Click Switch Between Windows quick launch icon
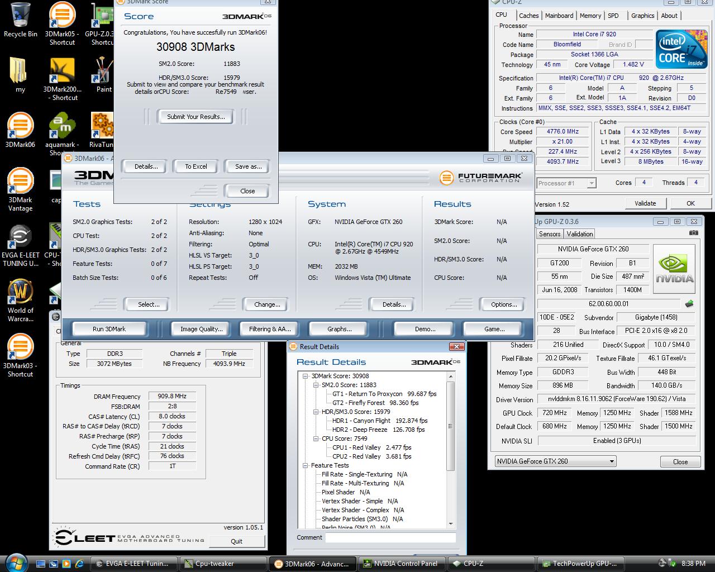Screen dimensions: 715x572 pos(54,564)
